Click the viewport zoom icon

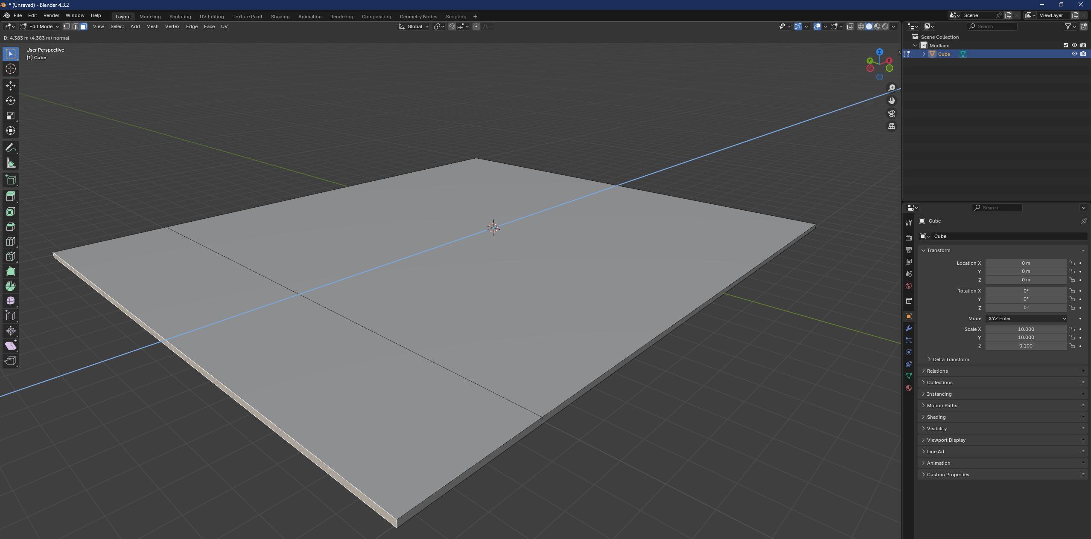click(892, 88)
